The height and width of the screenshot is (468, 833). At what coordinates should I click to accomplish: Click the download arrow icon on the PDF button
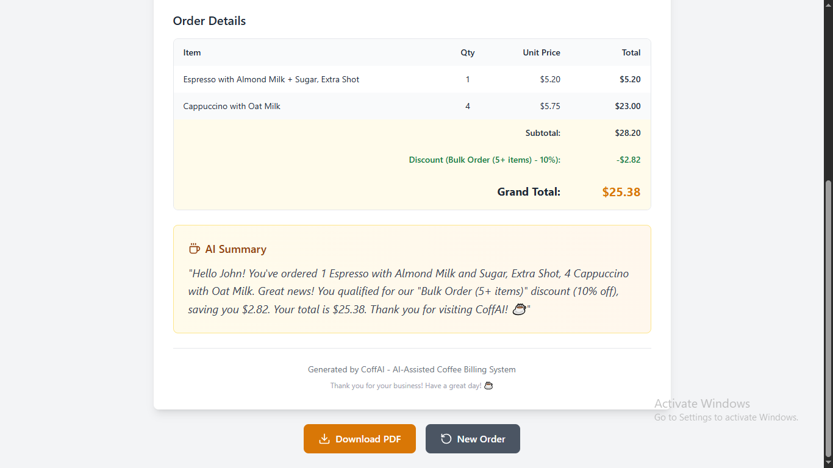click(x=324, y=439)
